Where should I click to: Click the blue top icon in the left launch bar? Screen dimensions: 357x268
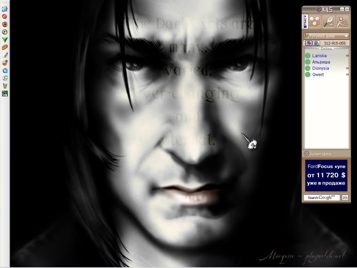(5, 9)
